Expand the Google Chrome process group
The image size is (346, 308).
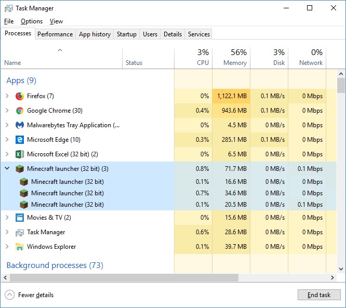7,111
